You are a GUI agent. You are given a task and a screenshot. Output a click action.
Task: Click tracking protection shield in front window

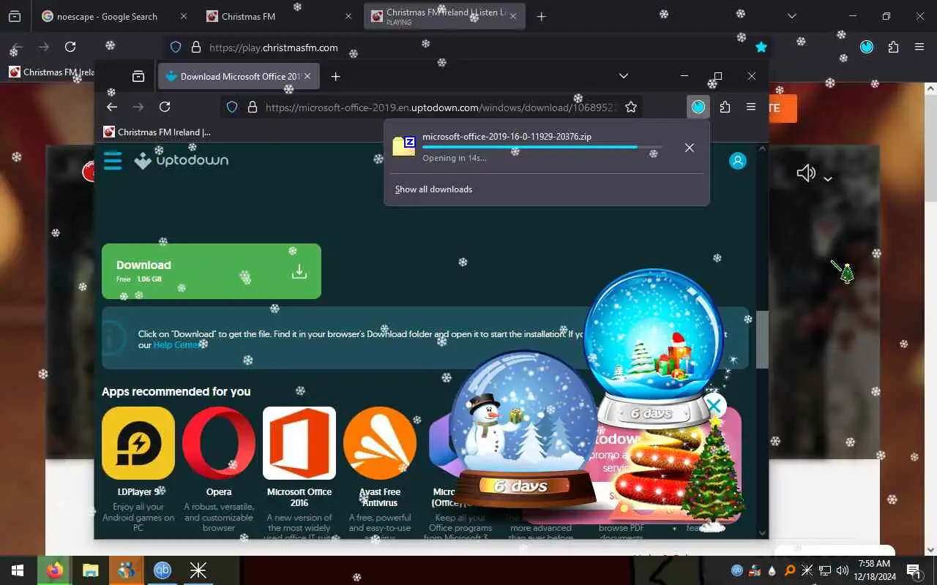tap(232, 107)
